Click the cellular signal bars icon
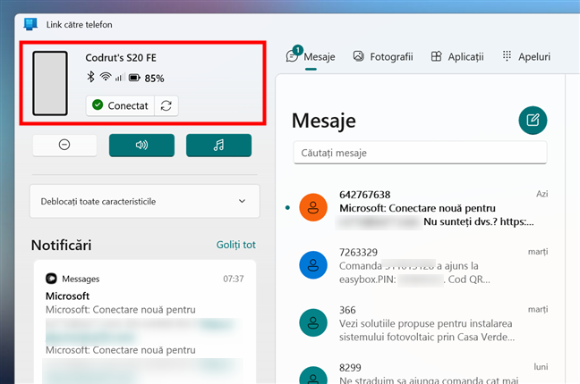Screen dimensions: 580x384 tap(118, 78)
